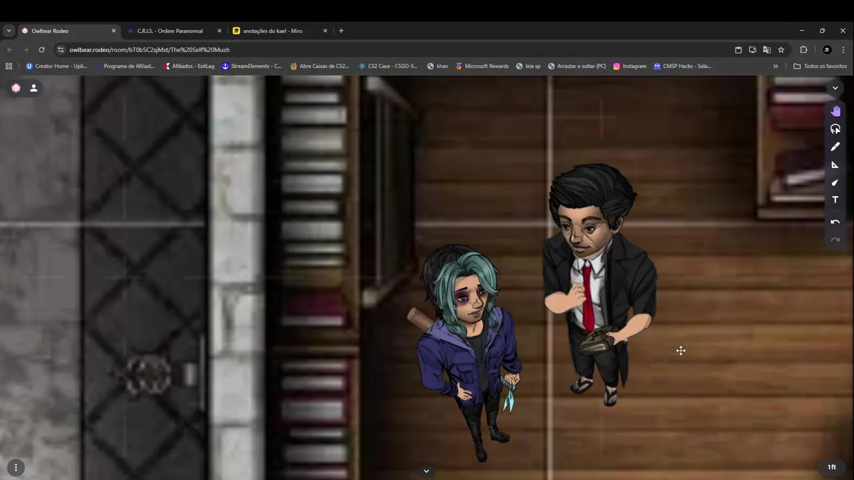Viewport: 854px width, 480px height.
Task: Open Abre Caixas de CS2 bookmark
Action: tap(320, 66)
